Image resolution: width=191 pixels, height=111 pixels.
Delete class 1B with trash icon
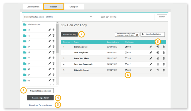click(54, 35)
